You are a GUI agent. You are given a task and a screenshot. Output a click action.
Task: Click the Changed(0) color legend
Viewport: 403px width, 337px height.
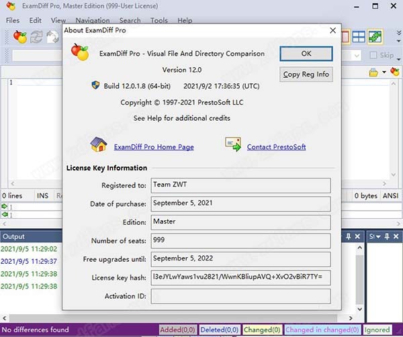pyautogui.click(x=262, y=330)
